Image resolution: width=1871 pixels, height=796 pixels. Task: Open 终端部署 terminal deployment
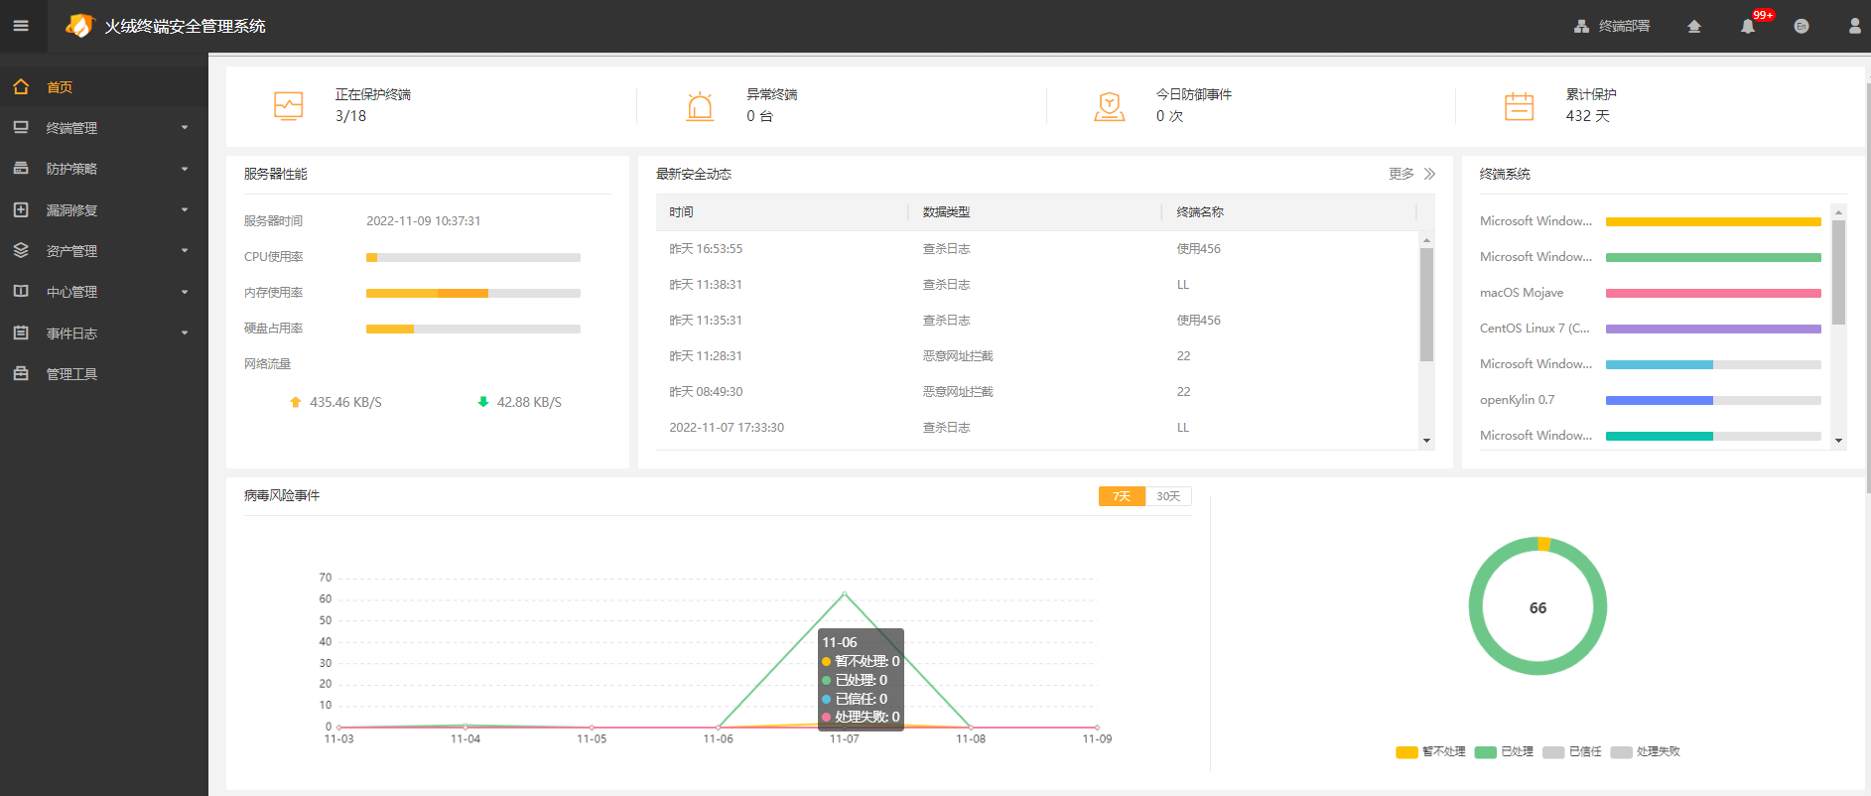[x=1612, y=27]
